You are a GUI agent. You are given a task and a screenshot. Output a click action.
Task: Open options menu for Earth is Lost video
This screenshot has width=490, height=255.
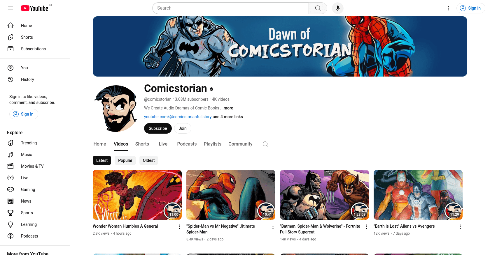(x=460, y=227)
